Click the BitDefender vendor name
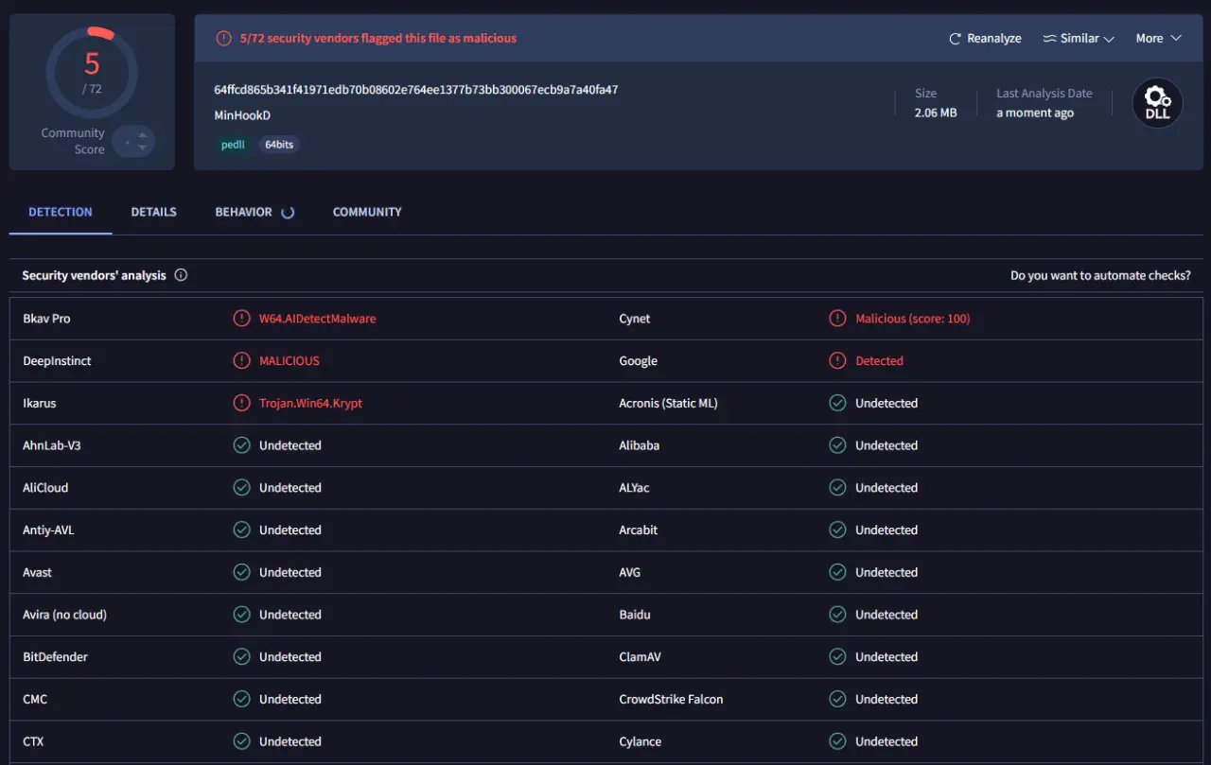1211x765 pixels. click(55, 657)
